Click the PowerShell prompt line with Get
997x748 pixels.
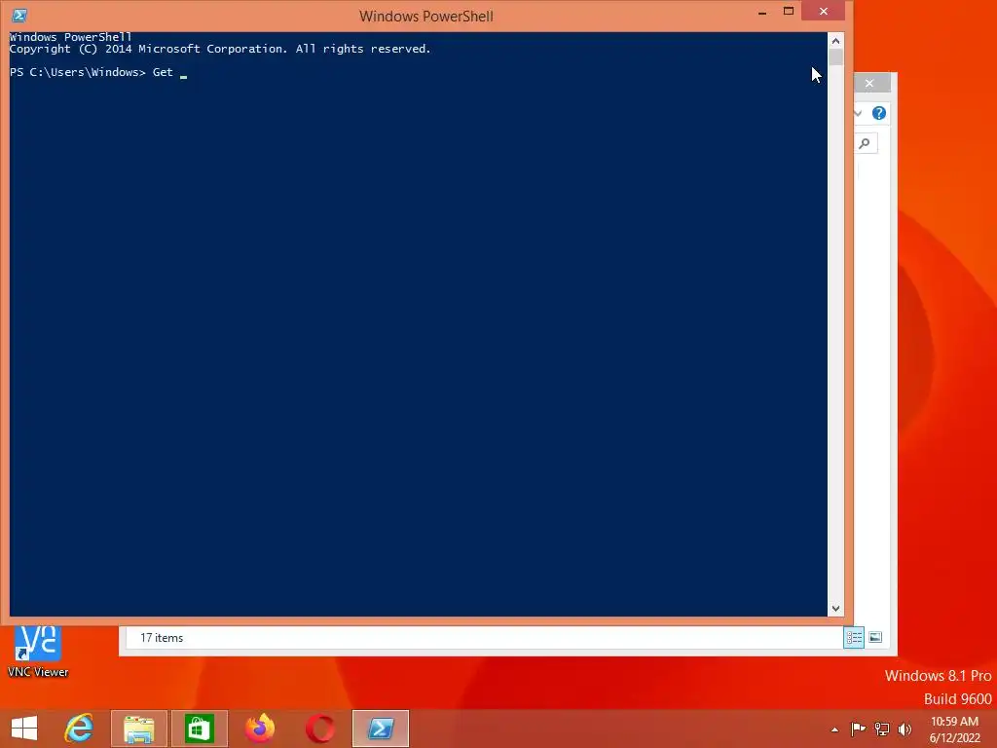click(98, 72)
